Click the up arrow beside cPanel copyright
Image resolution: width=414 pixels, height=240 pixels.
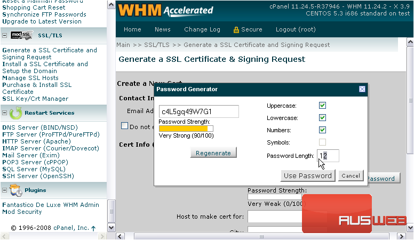(x=93, y=228)
